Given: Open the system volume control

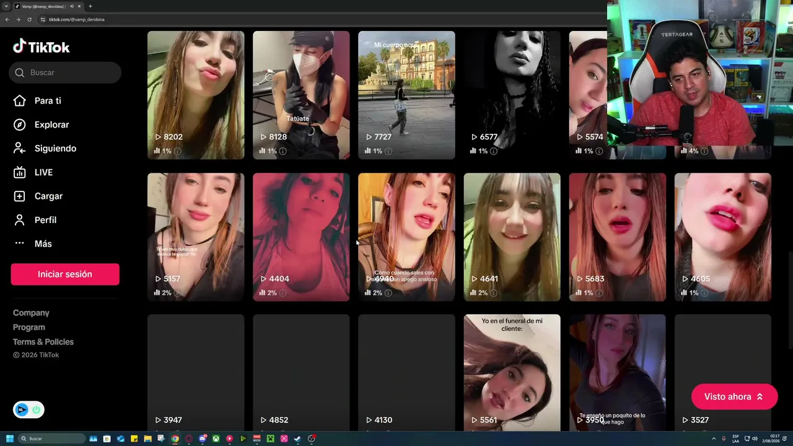Looking at the screenshot, I should (755, 439).
